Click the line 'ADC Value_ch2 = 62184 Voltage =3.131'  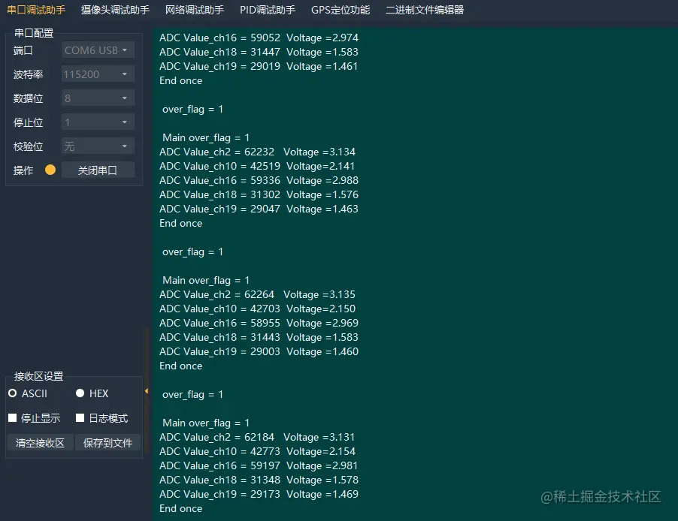[x=257, y=437]
